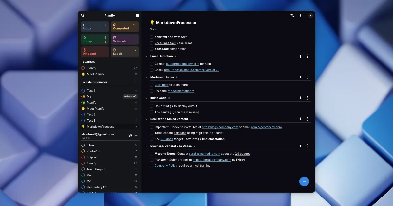This screenshot has height=206, width=393.
Task: Open the project three-dot menu in top toolbar
Action: [x=300, y=16]
